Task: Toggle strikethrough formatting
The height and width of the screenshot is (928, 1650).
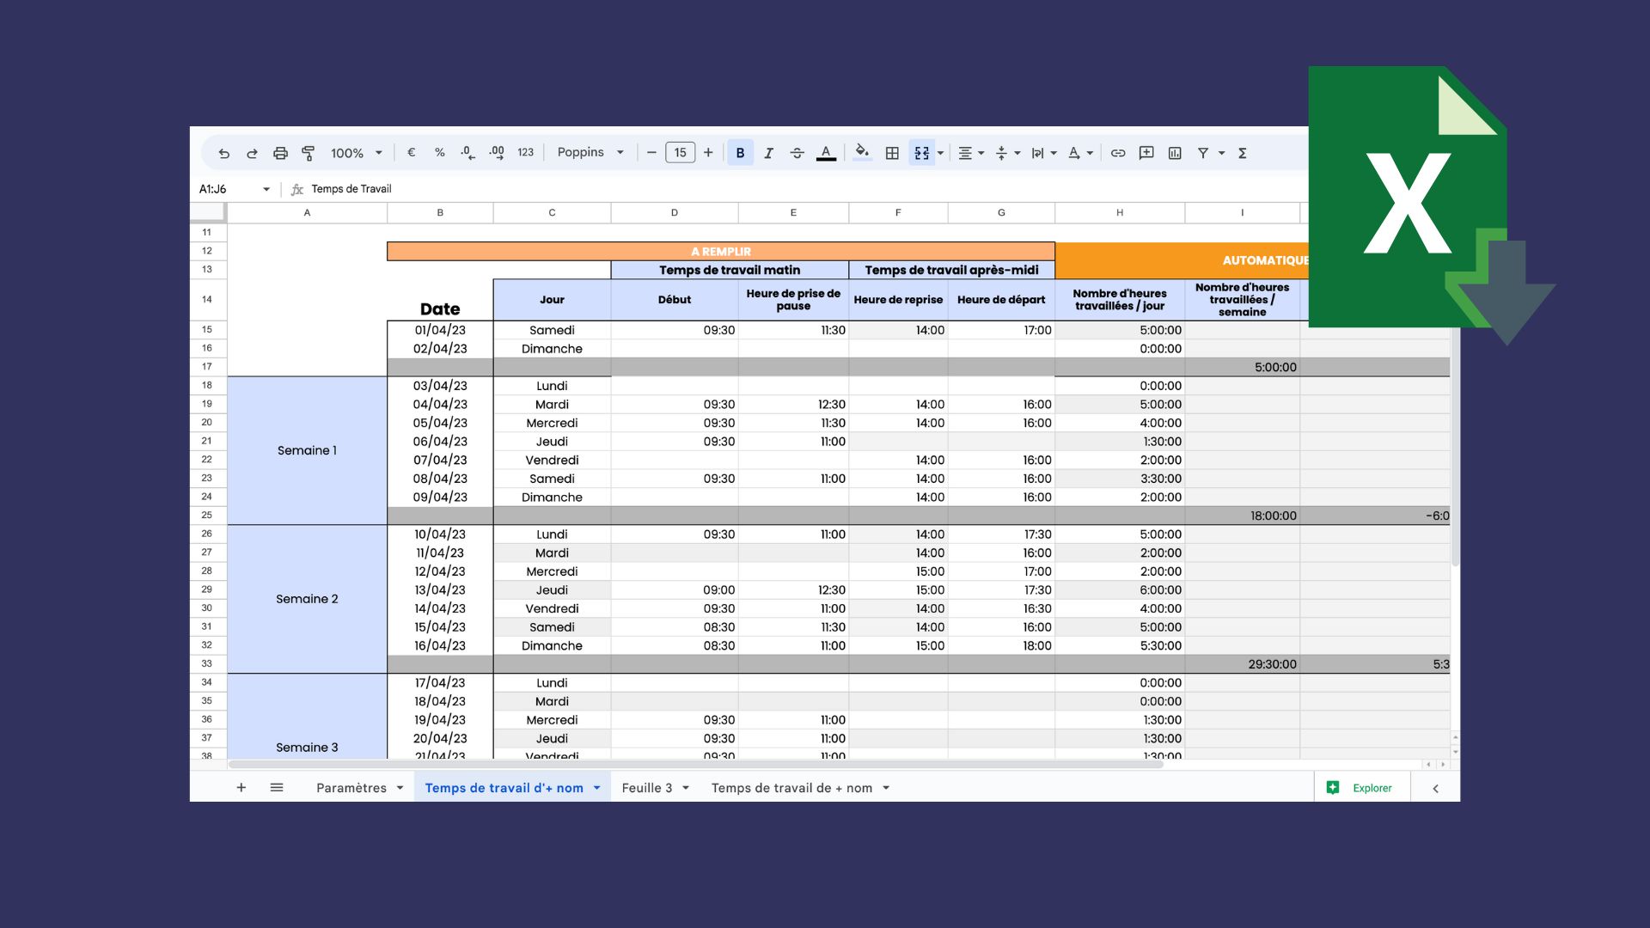Action: [x=797, y=152]
